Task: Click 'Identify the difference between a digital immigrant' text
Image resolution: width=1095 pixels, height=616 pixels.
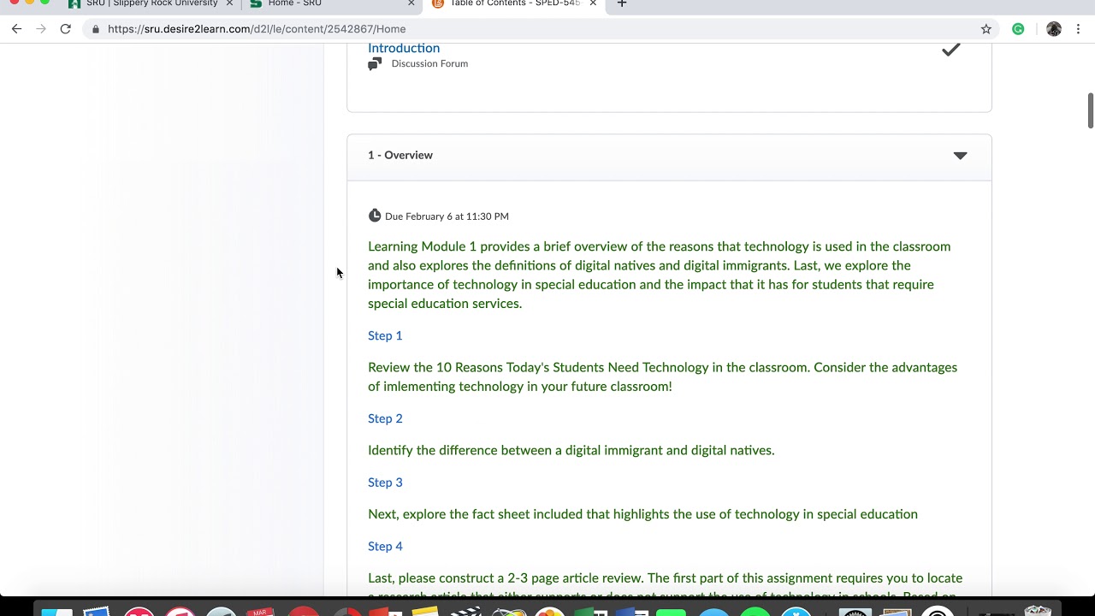Action: (571, 450)
